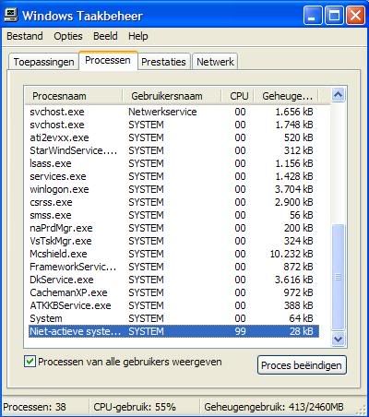Sort by the Procesnaam column header

tap(74, 96)
